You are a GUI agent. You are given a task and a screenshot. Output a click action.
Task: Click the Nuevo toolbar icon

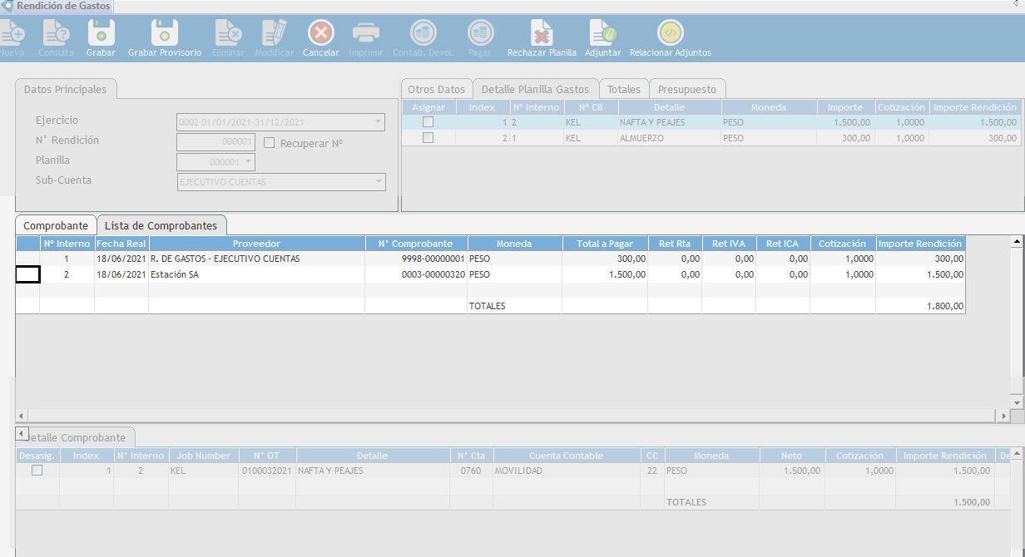[x=12, y=34]
